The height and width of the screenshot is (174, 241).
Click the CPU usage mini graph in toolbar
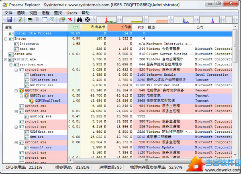(107, 20)
